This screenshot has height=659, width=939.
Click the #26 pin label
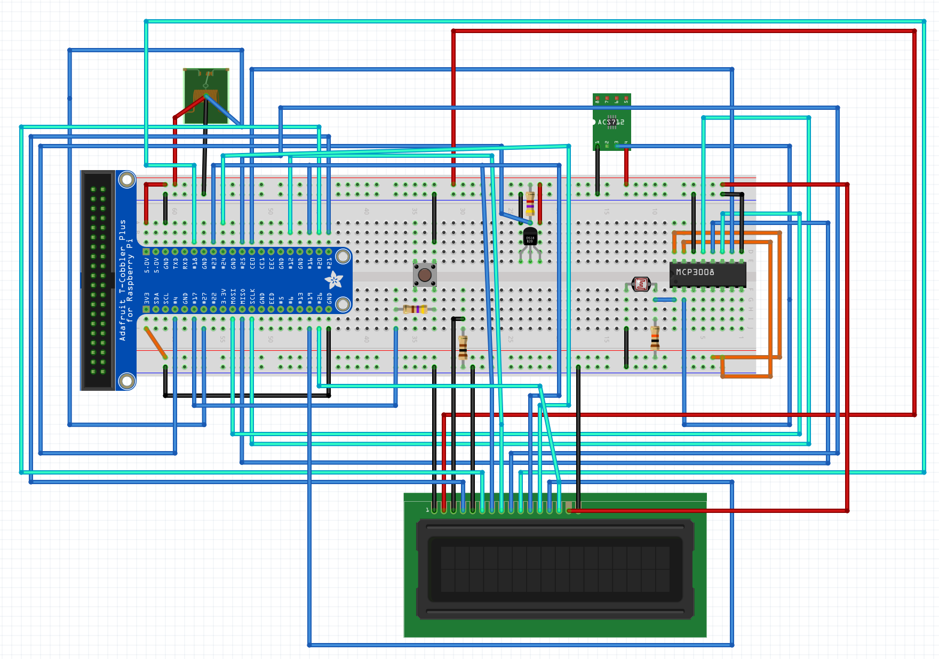click(319, 298)
